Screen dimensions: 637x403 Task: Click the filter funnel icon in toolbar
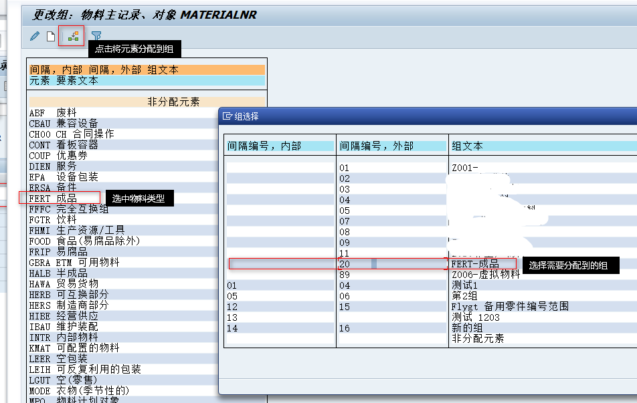coord(96,36)
